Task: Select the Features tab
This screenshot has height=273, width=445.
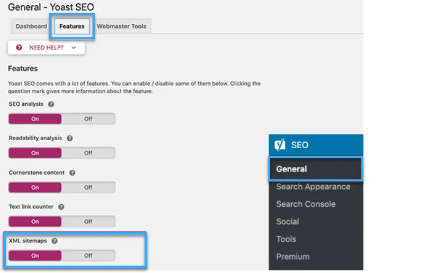Action: 72,26
